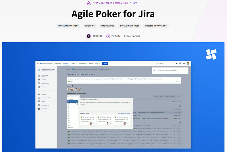Expand options button on row SSP-10

pyautogui.click(x=180, y=109)
